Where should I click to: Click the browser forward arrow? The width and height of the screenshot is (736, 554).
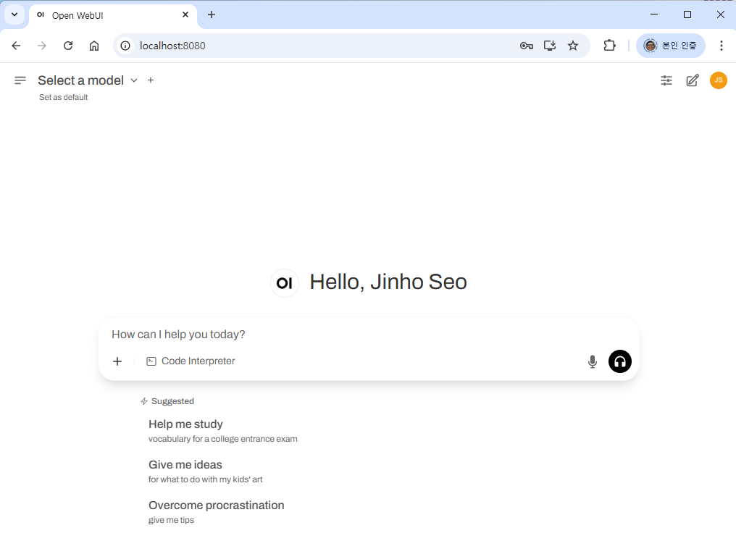(x=42, y=46)
